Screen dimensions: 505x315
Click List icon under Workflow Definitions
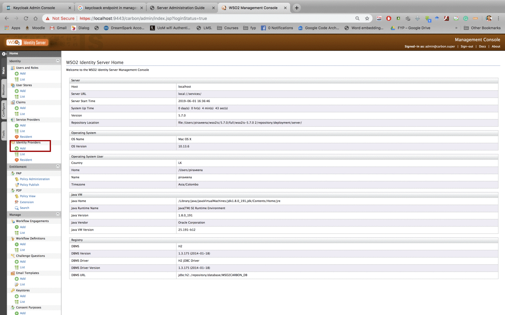(17, 250)
